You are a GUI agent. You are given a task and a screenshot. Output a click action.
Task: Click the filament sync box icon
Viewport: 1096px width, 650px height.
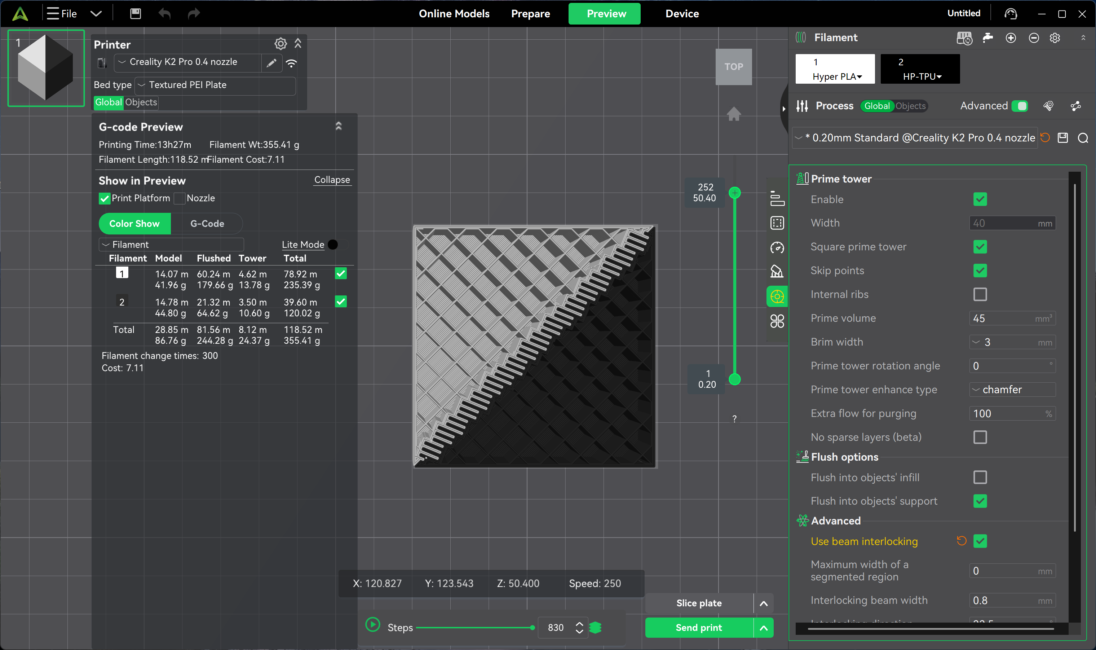[964, 38]
